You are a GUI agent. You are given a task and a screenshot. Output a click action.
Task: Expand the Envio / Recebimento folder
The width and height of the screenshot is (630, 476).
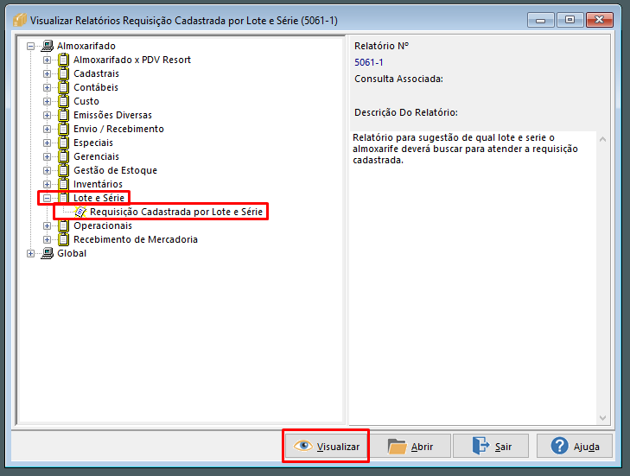[47, 129]
